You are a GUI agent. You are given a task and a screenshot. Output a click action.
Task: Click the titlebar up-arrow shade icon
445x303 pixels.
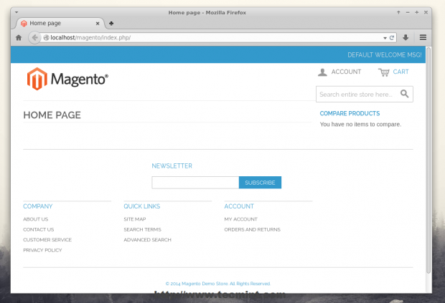398,12
